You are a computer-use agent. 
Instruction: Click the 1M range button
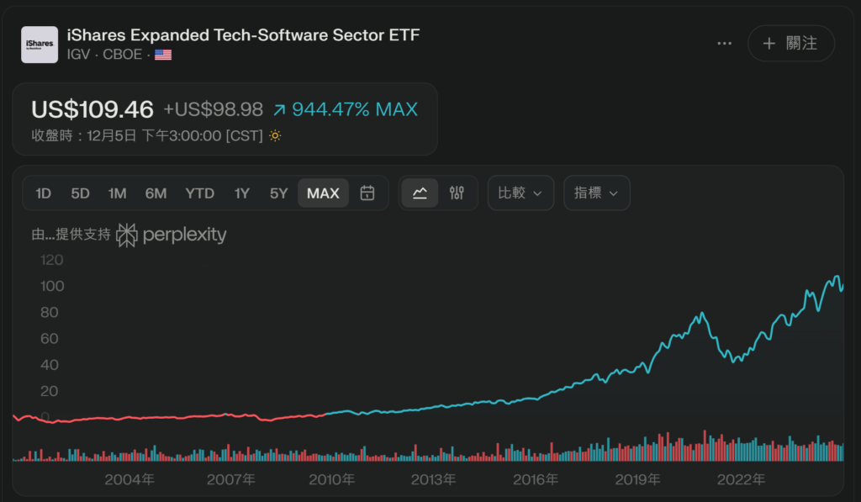(117, 193)
